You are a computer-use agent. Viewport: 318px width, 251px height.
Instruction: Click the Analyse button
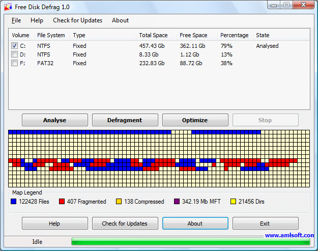55,120
